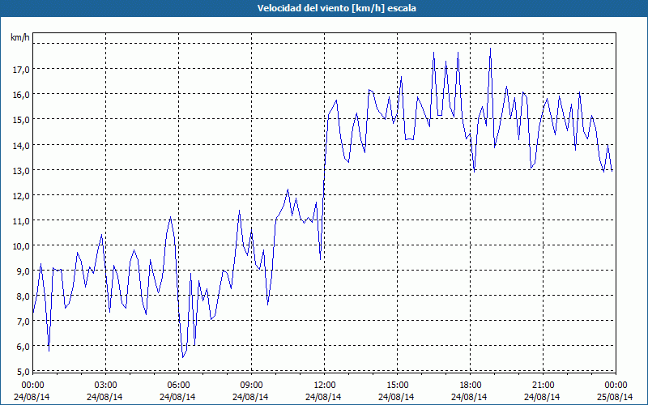Viewport: 648px width, 405px height.
Task: Click the "00:00" time label above 24/08/14
Action: tap(32, 386)
